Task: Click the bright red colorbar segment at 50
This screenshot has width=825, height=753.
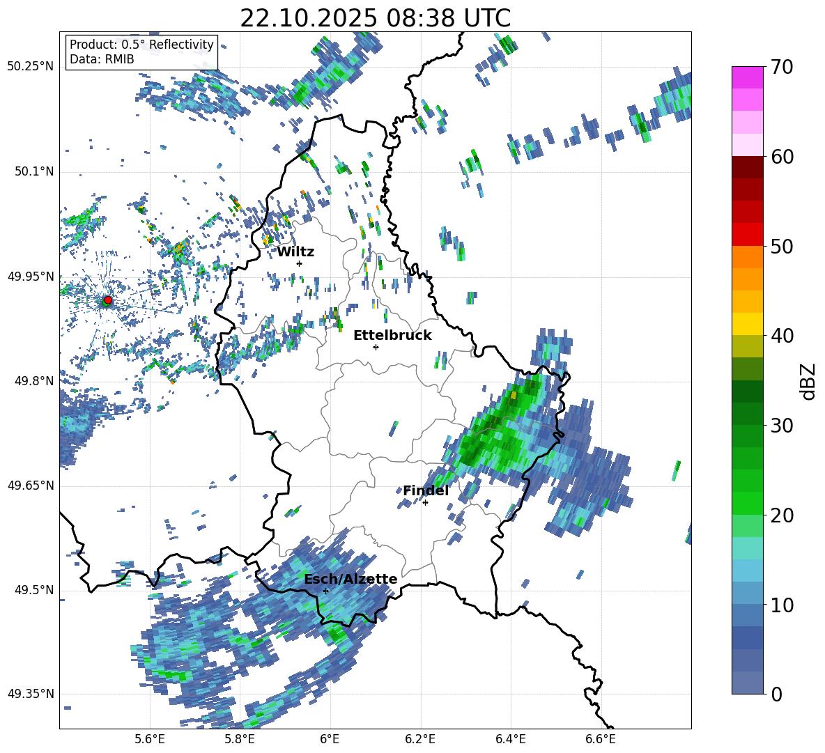Action: click(747, 235)
